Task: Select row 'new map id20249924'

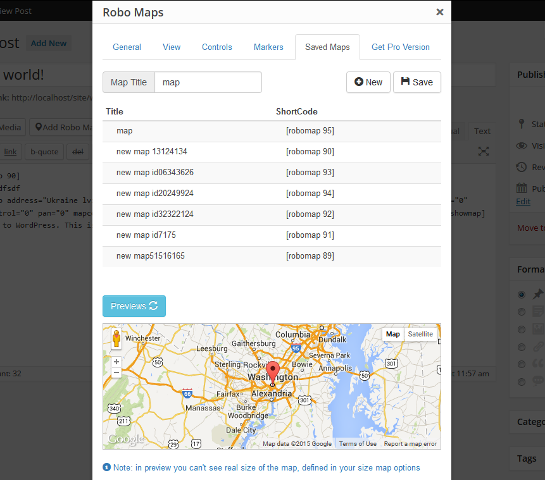Action: [272, 194]
